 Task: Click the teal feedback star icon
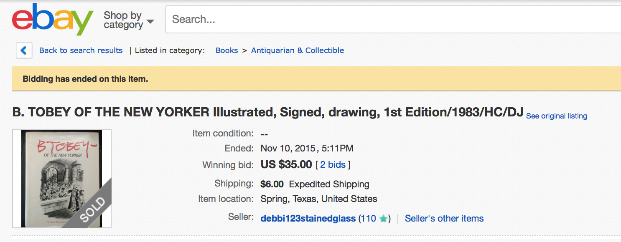tap(383, 218)
